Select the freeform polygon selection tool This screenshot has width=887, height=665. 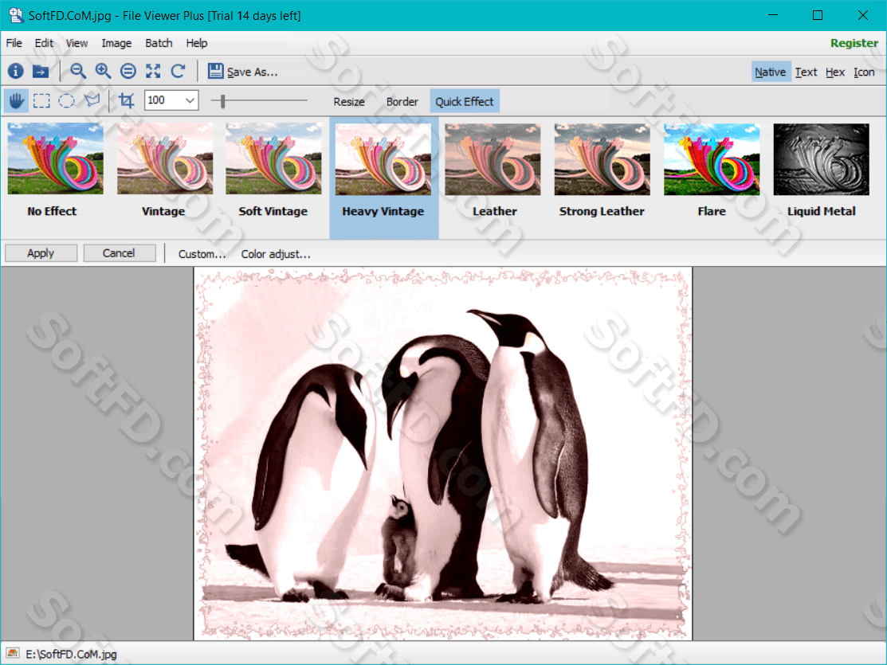[x=92, y=101]
